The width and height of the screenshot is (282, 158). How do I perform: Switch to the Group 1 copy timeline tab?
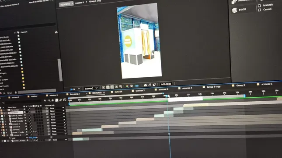(x=213, y=87)
